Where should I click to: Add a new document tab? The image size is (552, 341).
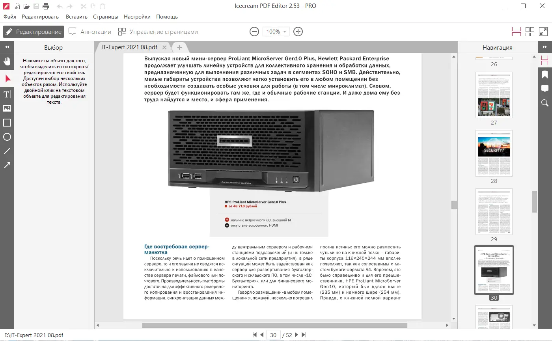coord(179,47)
